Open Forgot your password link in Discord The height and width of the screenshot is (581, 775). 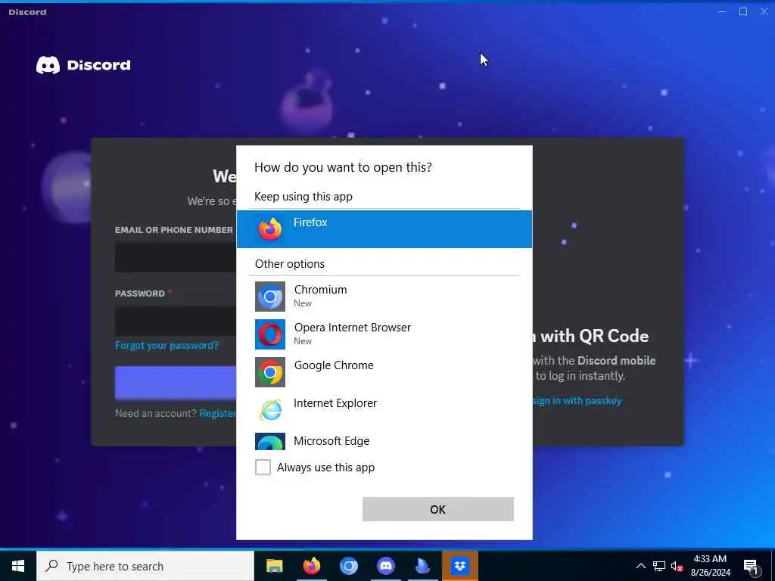[167, 345]
